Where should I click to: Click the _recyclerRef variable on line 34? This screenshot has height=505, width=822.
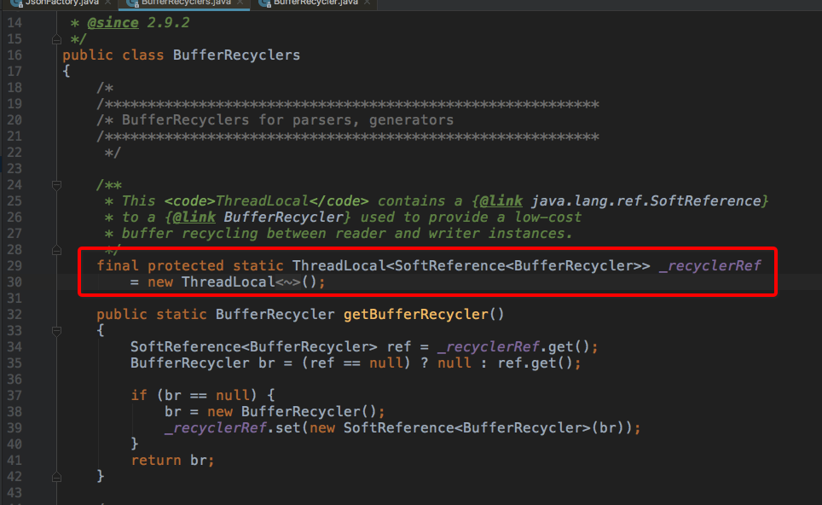tap(490, 346)
